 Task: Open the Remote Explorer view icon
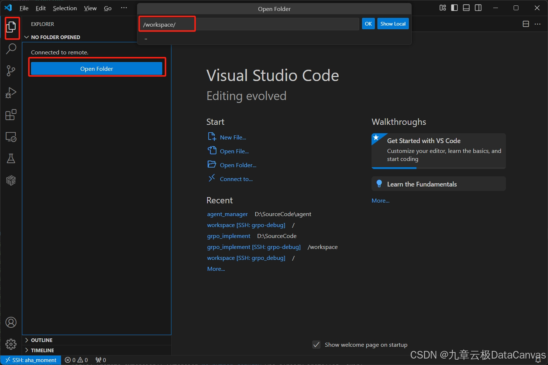tap(11, 137)
